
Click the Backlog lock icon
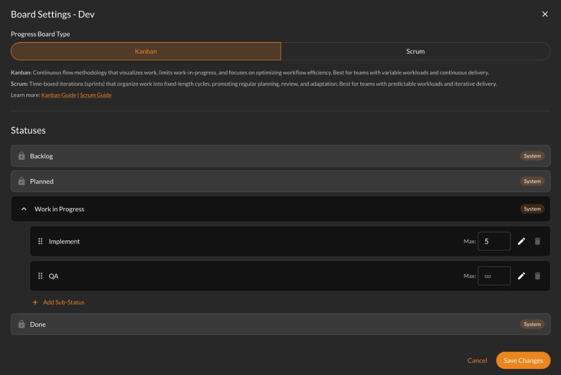(x=21, y=156)
